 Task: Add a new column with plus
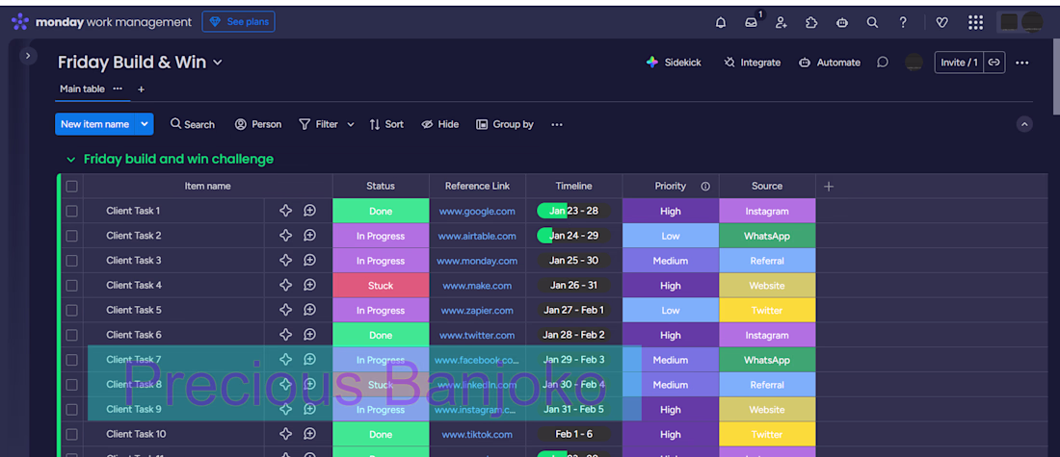[829, 187]
